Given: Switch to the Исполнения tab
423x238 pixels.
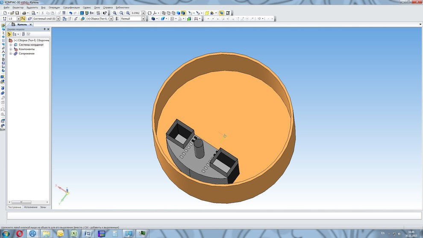Looking at the screenshot, I should coord(30,207).
